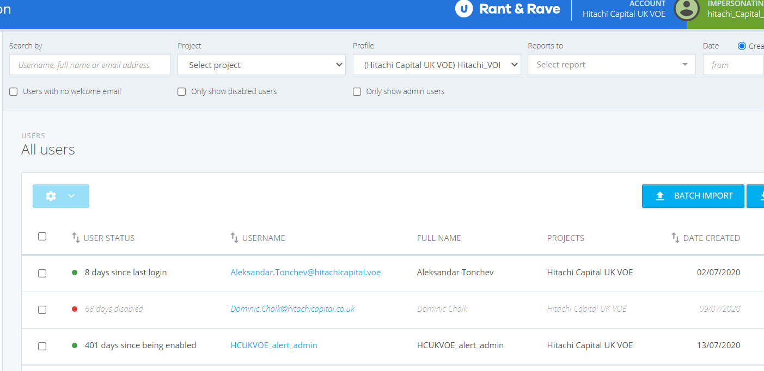Open the Select report dropdown
764x371 pixels.
pos(612,65)
